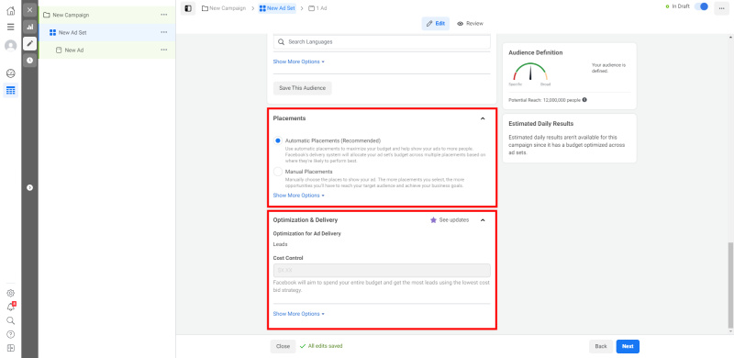Go to New Campaign breadcrumb
Viewport: 734px width, 358px height.
tap(224, 8)
